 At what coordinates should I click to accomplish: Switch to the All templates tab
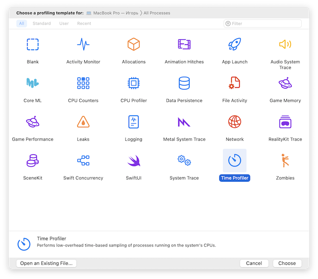coord(21,24)
